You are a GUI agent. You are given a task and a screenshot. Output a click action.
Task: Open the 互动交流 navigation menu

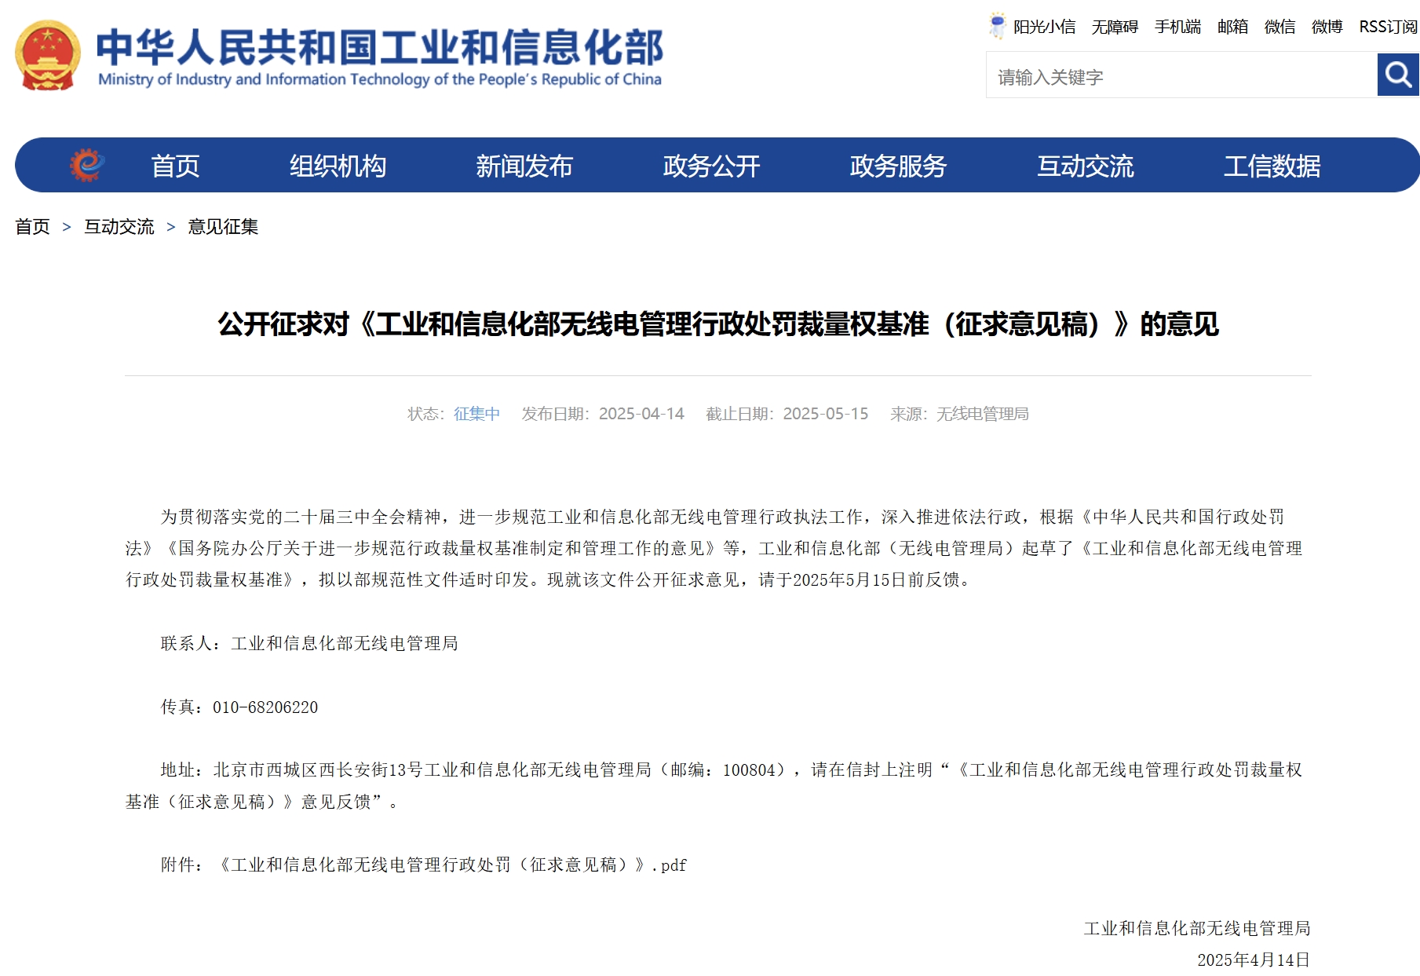click(x=1086, y=166)
